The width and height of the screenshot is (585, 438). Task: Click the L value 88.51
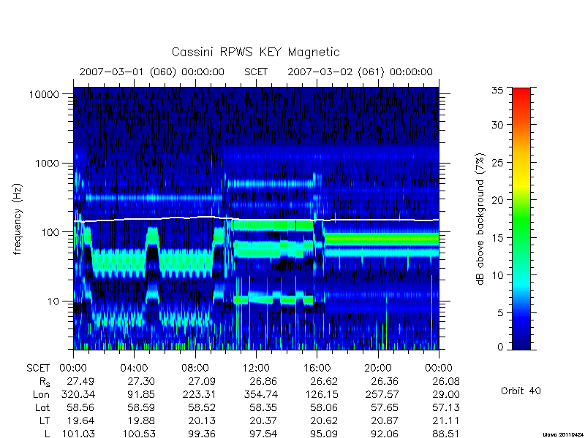[446, 434]
